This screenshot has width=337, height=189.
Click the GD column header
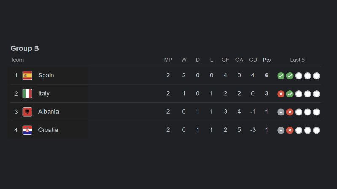point(253,60)
